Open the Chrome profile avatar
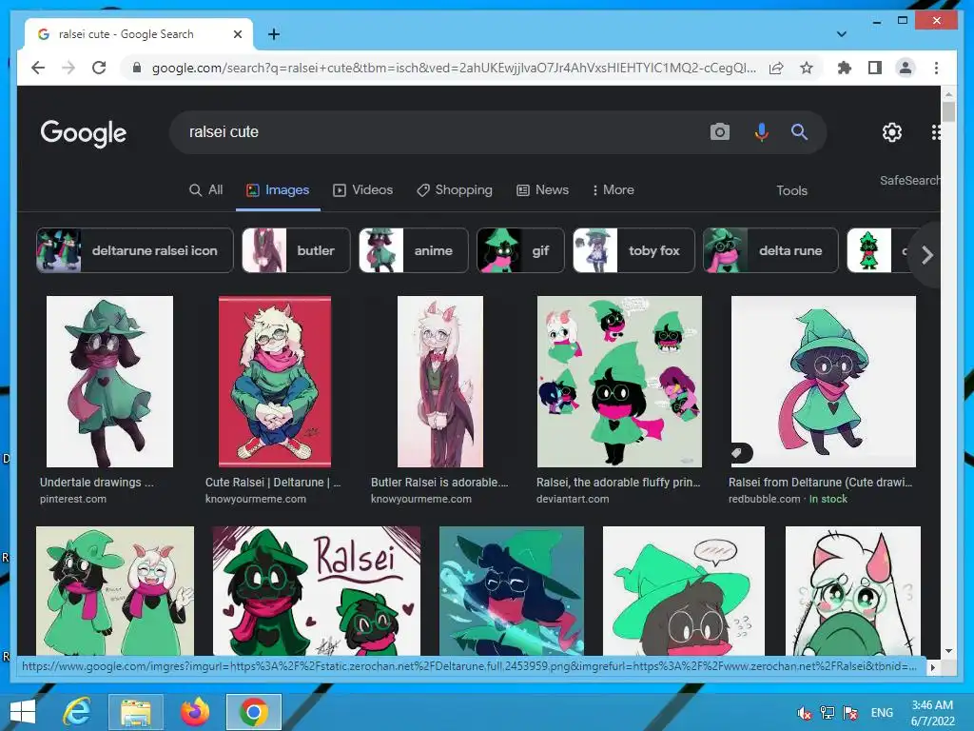The height and width of the screenshot is (731, 974). 906,68
